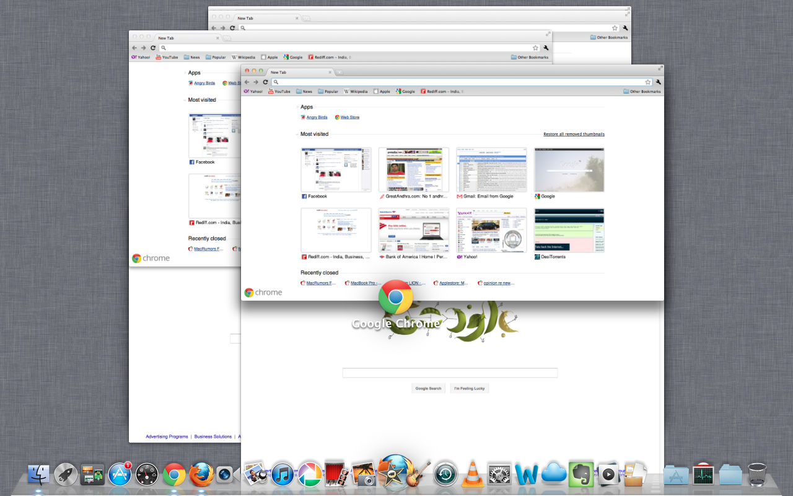
Task: Click Restore all removed thumbnails link
Action: pyautogui.click(x=574, y=134)
